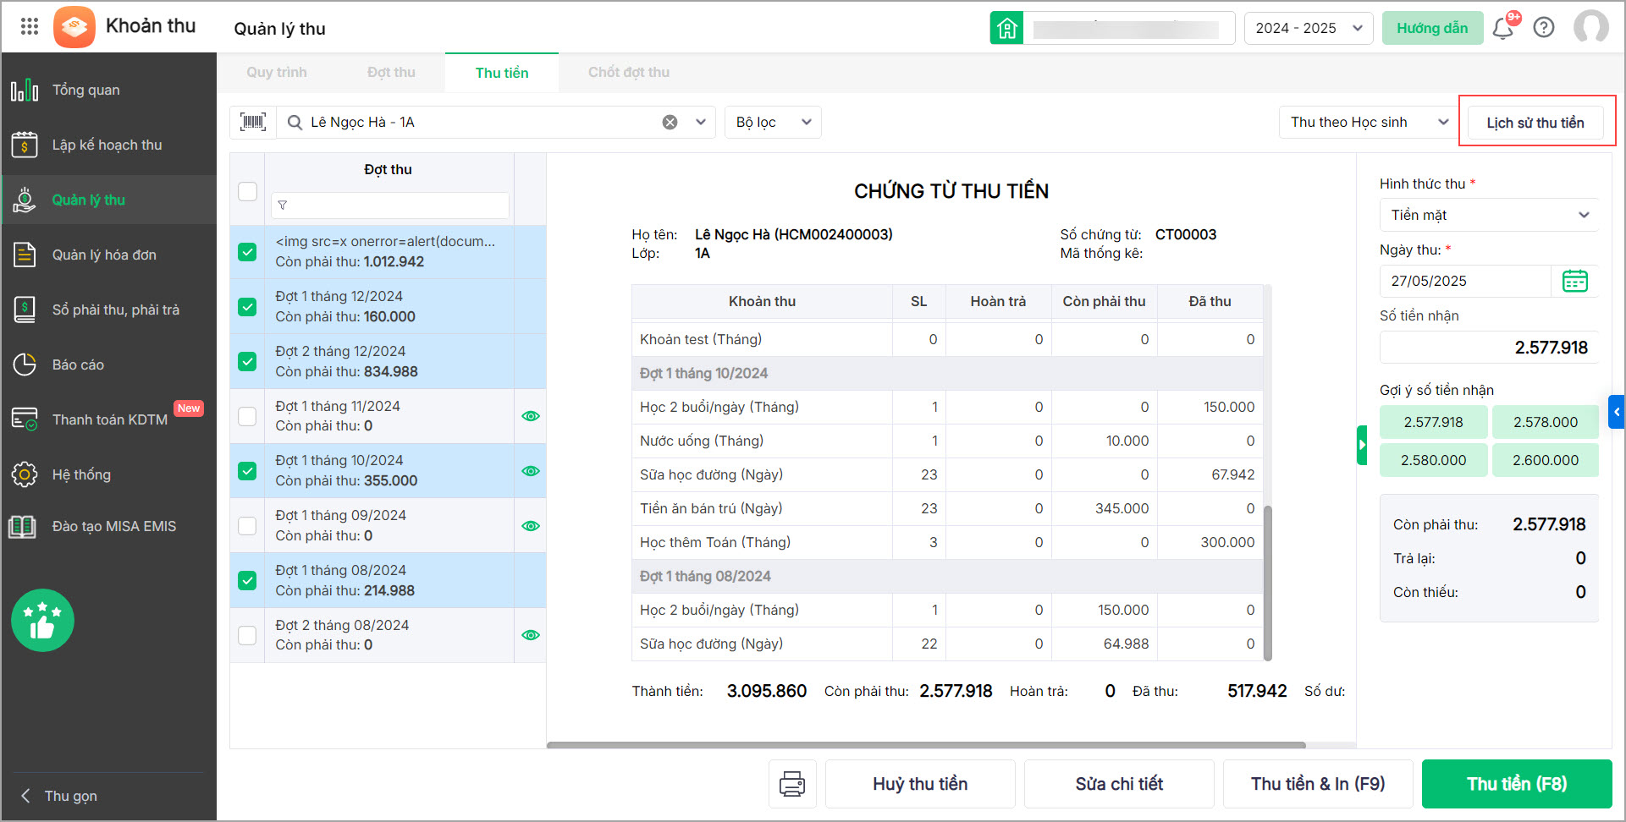Open the school year 2024 - 2025 dropdown
This screenshot has width=1626, height=822.
click(1308, 28)
